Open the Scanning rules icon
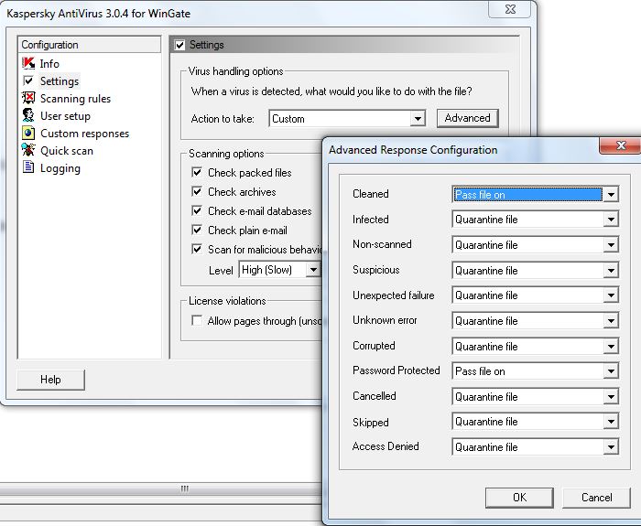Viewport: 641px width, 526px height. (x=28, y=98)
